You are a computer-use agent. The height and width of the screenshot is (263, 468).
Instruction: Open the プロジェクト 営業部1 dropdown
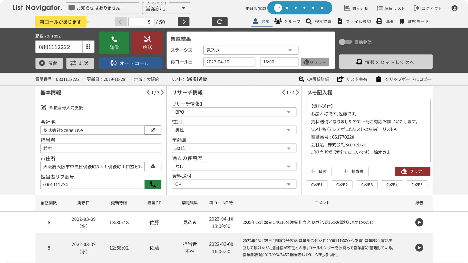click(x=166, y=8)
